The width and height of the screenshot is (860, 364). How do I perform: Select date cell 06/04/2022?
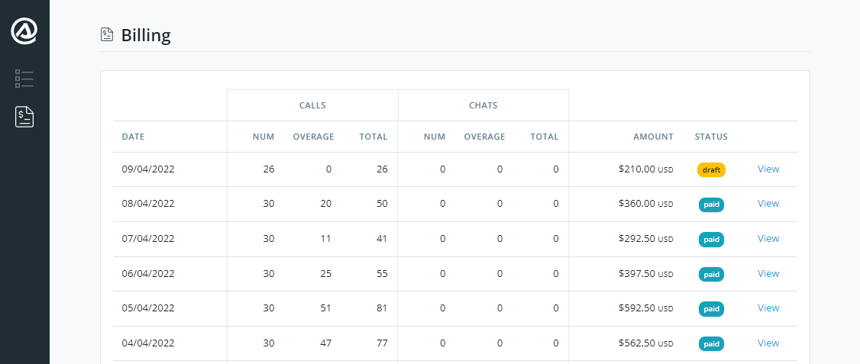[148, 273]
